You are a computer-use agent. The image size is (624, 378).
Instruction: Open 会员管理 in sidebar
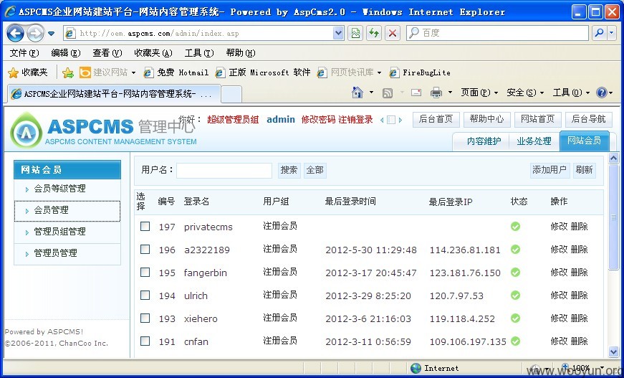click(x=67, y=211)
